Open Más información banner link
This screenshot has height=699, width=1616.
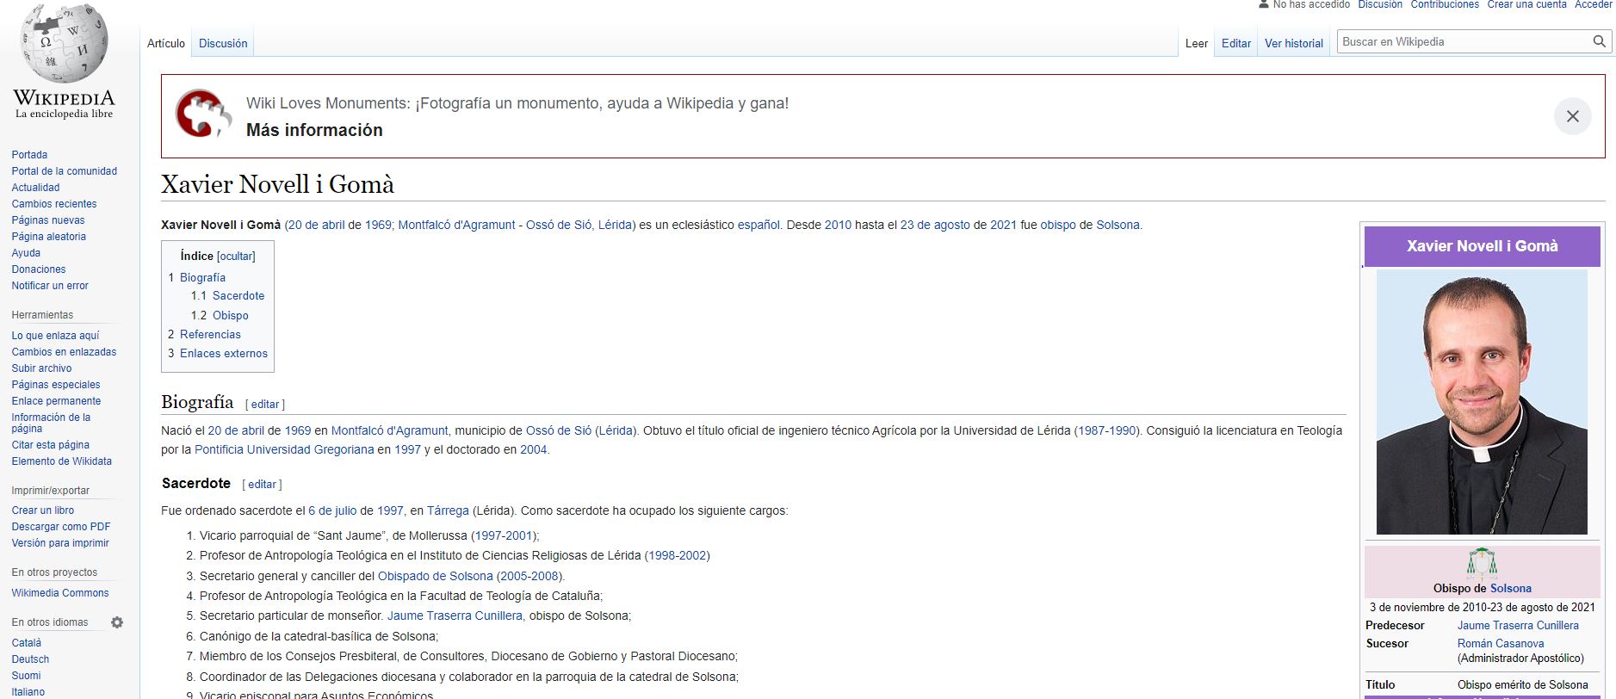[x=314, y=130]
